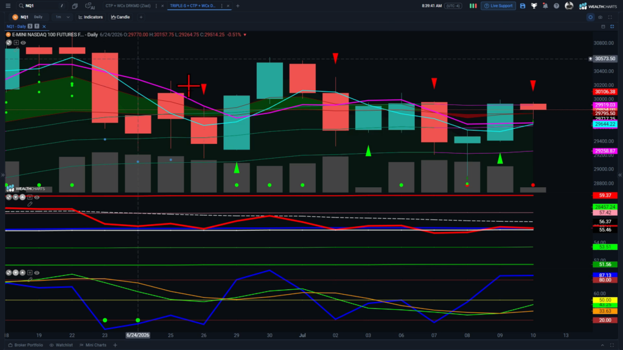Close the CTP + WCx DRKMD (Ziad) tab

point(162,6)
